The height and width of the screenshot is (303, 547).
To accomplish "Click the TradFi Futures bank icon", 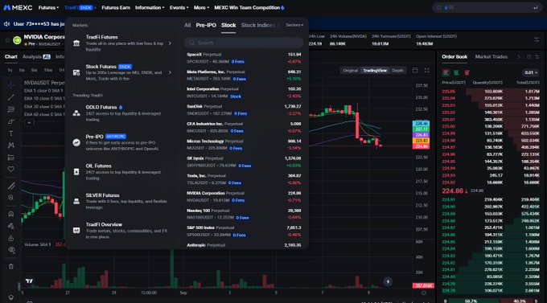I will tap(76, 43).
